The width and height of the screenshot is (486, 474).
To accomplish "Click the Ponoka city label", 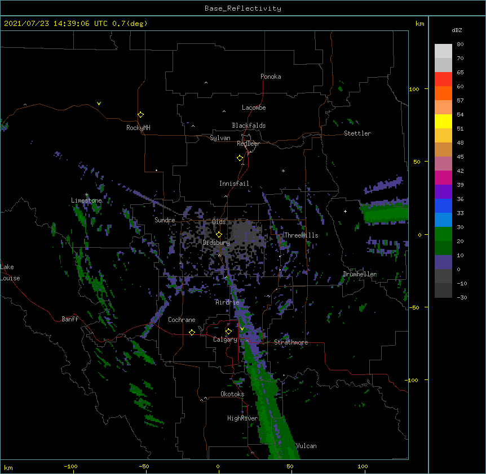I will point(271,77).
